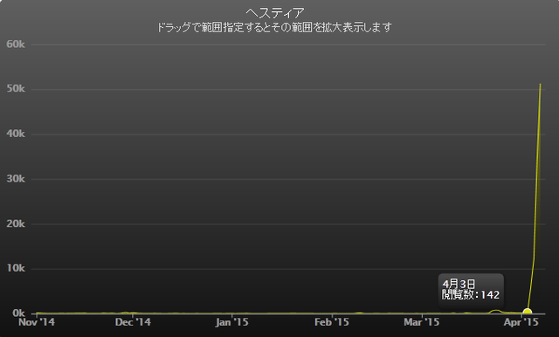Click the 20k y-axis label
The height and width of the screenshot is (337, 559).
coord(16,224)
